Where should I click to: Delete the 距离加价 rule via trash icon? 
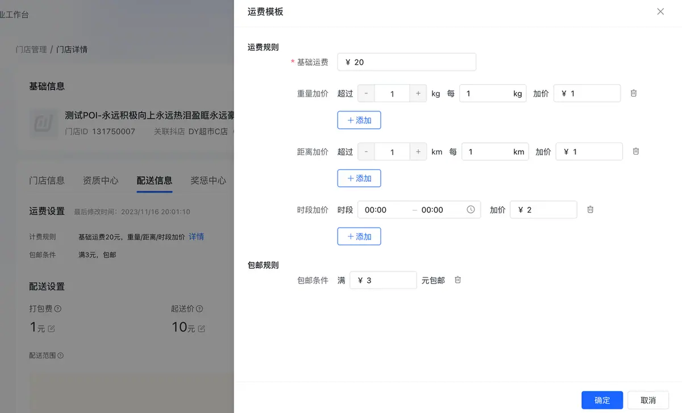[x=636, y=151]
